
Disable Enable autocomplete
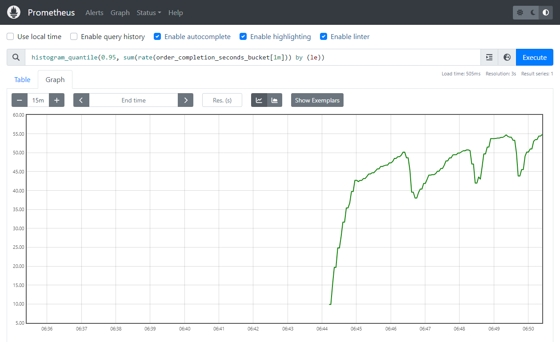pos(157,36)
